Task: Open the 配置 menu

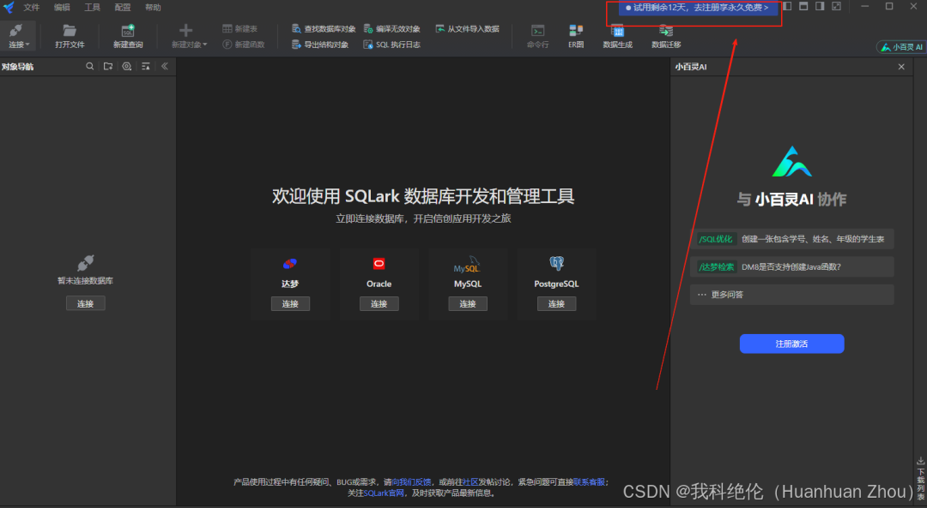Action: pyautogui.click(x=123, y=7)
